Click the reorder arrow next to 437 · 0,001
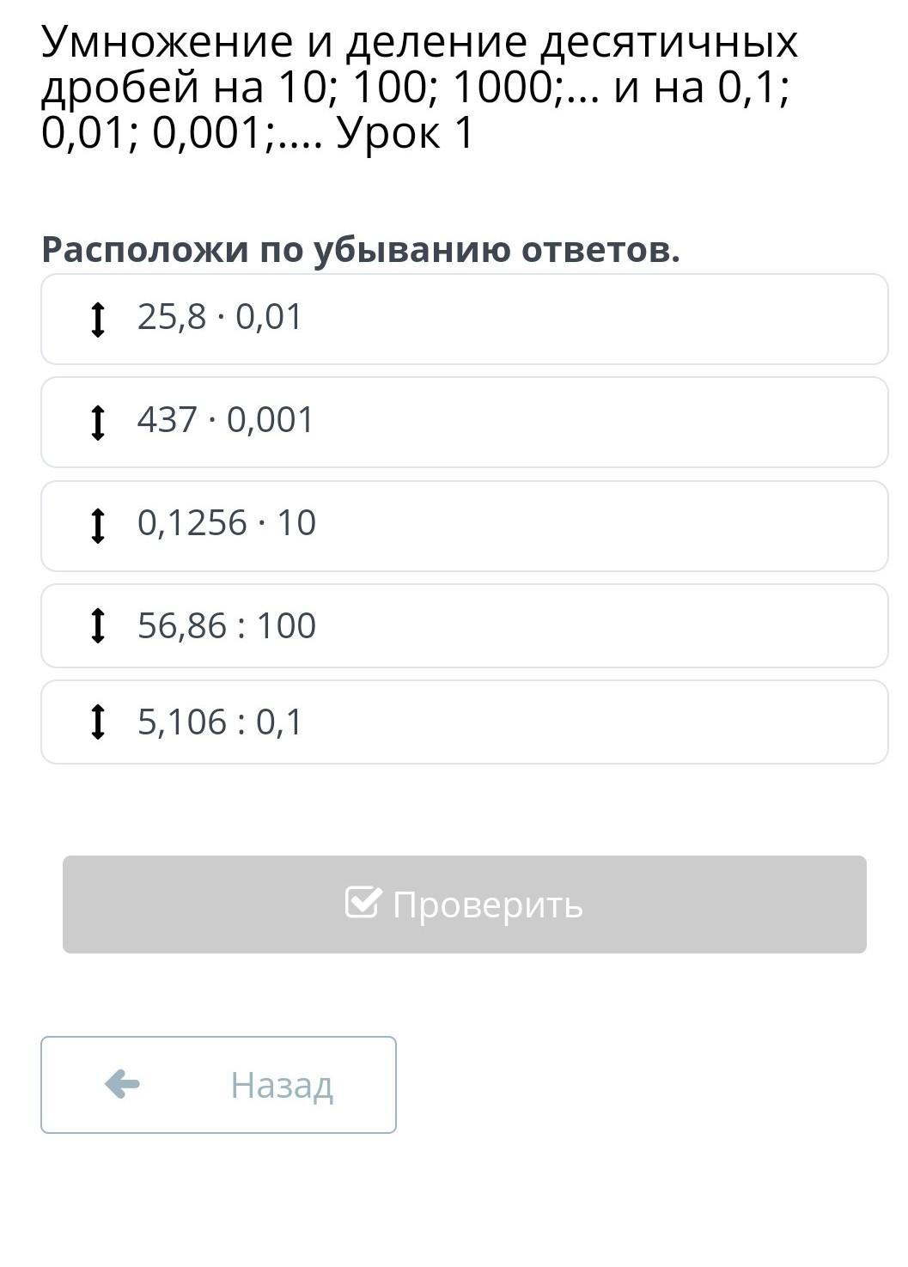 tap(98, 423)
